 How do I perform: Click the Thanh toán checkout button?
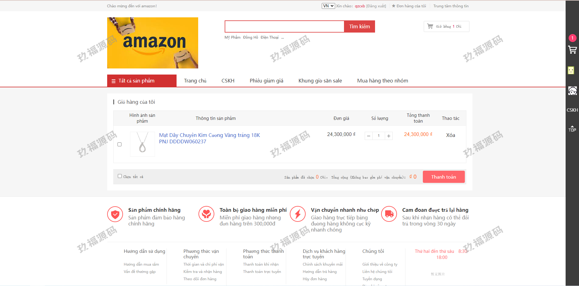click(x=444, y=177)
